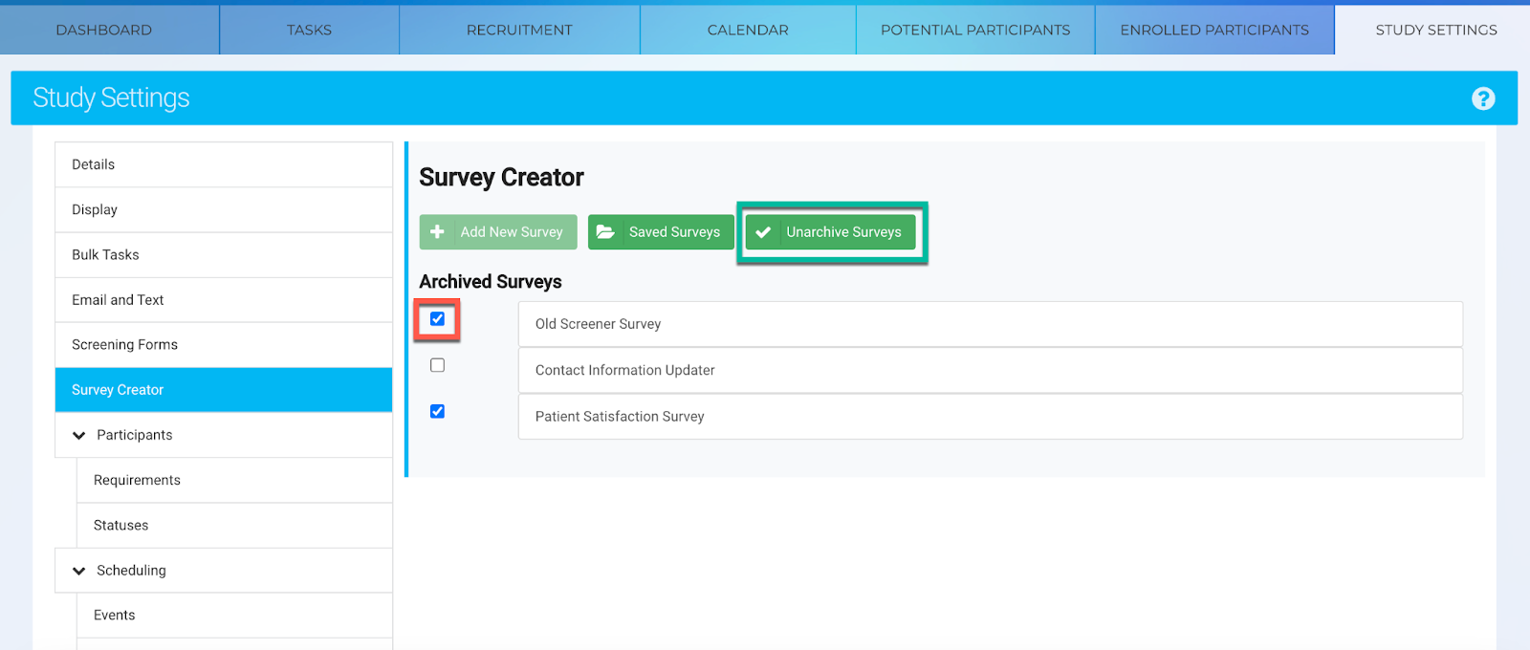The width and height of the screenshot is (1530, 650).
Task: Uncheck the Old Screener Survey checkbox
Action: [x=437, y=319]
